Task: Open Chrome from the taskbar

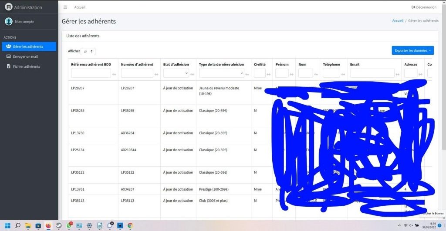Action: click(x=130, y=225)
